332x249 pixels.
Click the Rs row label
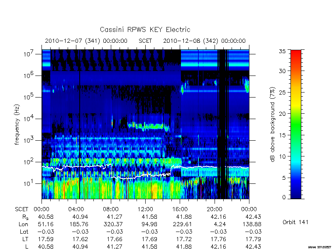tap(25, 217)
